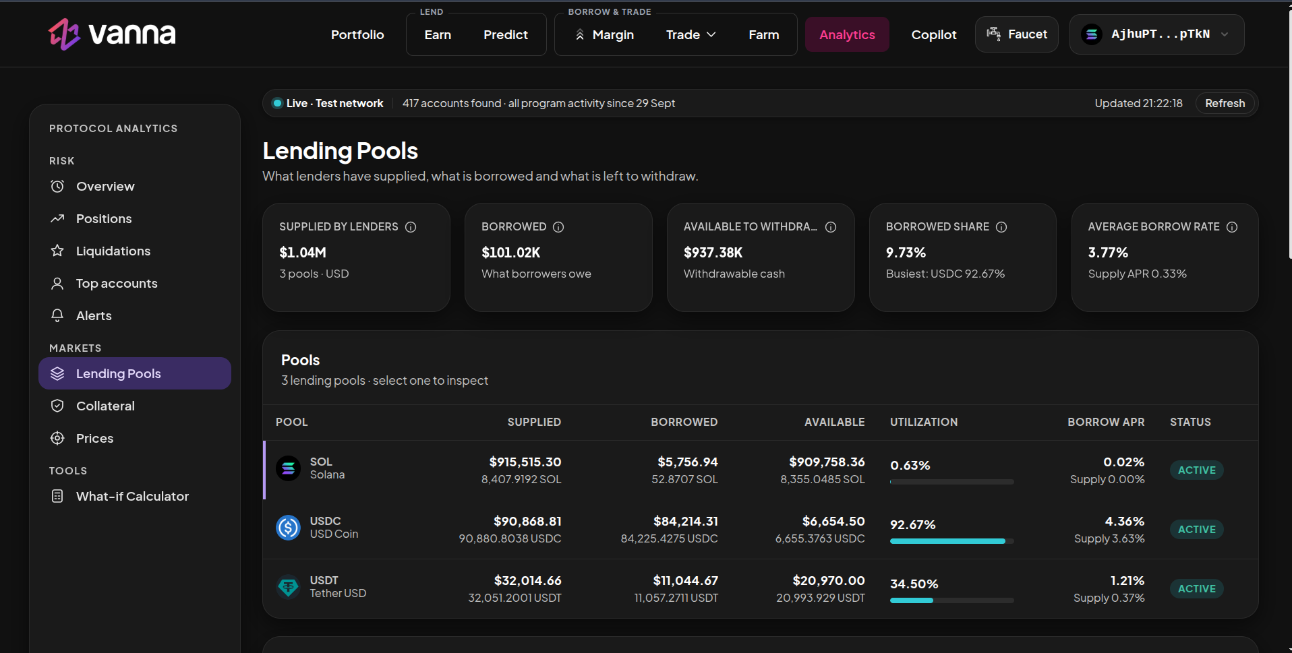Open the Margin tab
Screen dimensions: 1292x653
[x=604, y=34]
